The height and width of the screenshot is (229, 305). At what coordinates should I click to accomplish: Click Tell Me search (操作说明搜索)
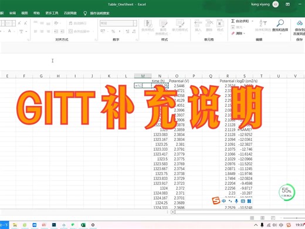click(x=100, y=14)
